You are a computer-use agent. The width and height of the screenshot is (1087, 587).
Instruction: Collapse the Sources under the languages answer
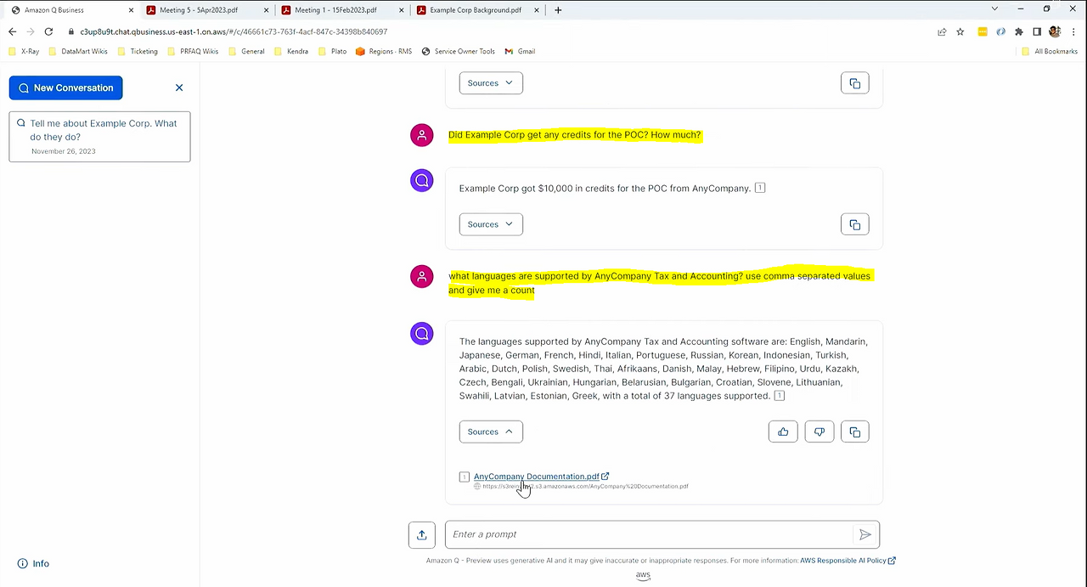[491, 432]
